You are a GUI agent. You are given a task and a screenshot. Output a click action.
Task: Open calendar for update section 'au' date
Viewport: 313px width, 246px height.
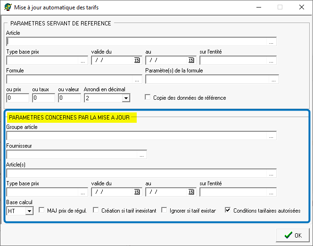coord(191,192)
